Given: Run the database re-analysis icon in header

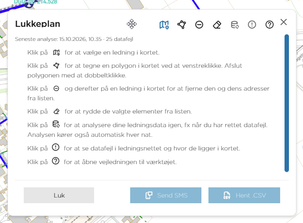Looking at the screenshot, I should coord(235,25).
